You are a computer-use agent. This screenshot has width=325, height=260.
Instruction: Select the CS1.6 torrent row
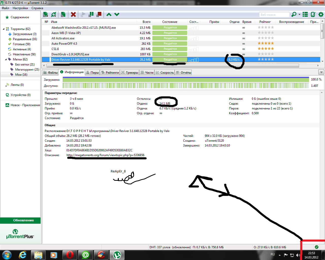tap(181, 49)
